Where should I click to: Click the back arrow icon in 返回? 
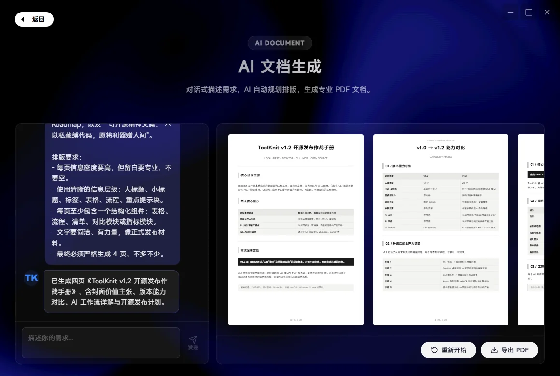23,19
